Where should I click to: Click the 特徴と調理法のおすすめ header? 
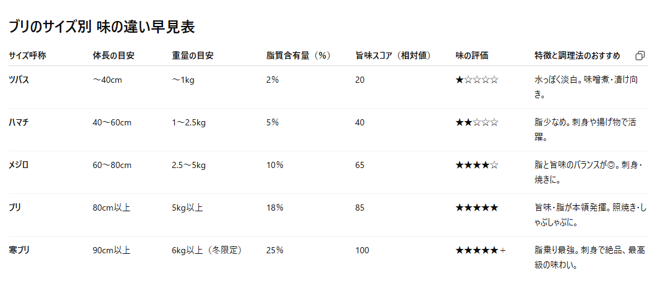tap(577, 56)
